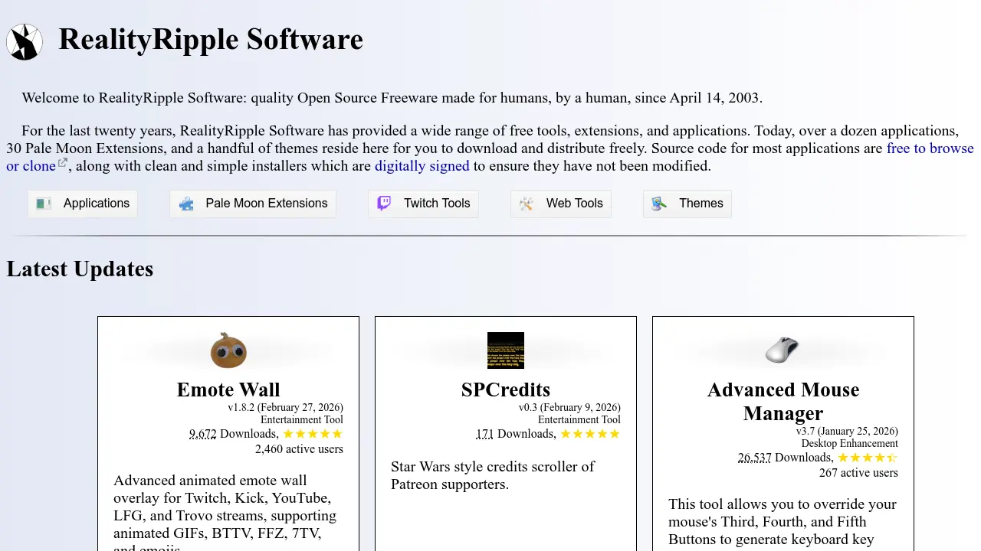Click the 'Latest Updates' heading

click(x=80, y=269)
